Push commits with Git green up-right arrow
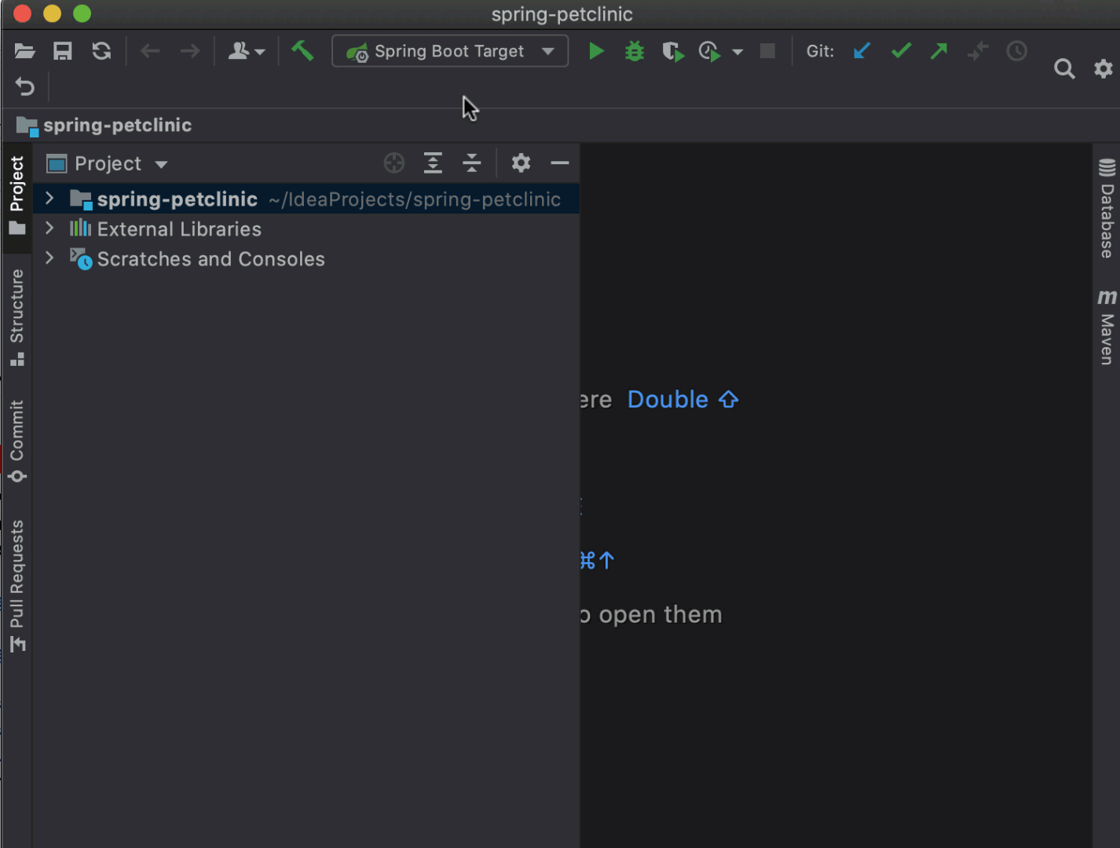Image resolution: width=1120 pixels, height=848 pixels. coord(939,51)
